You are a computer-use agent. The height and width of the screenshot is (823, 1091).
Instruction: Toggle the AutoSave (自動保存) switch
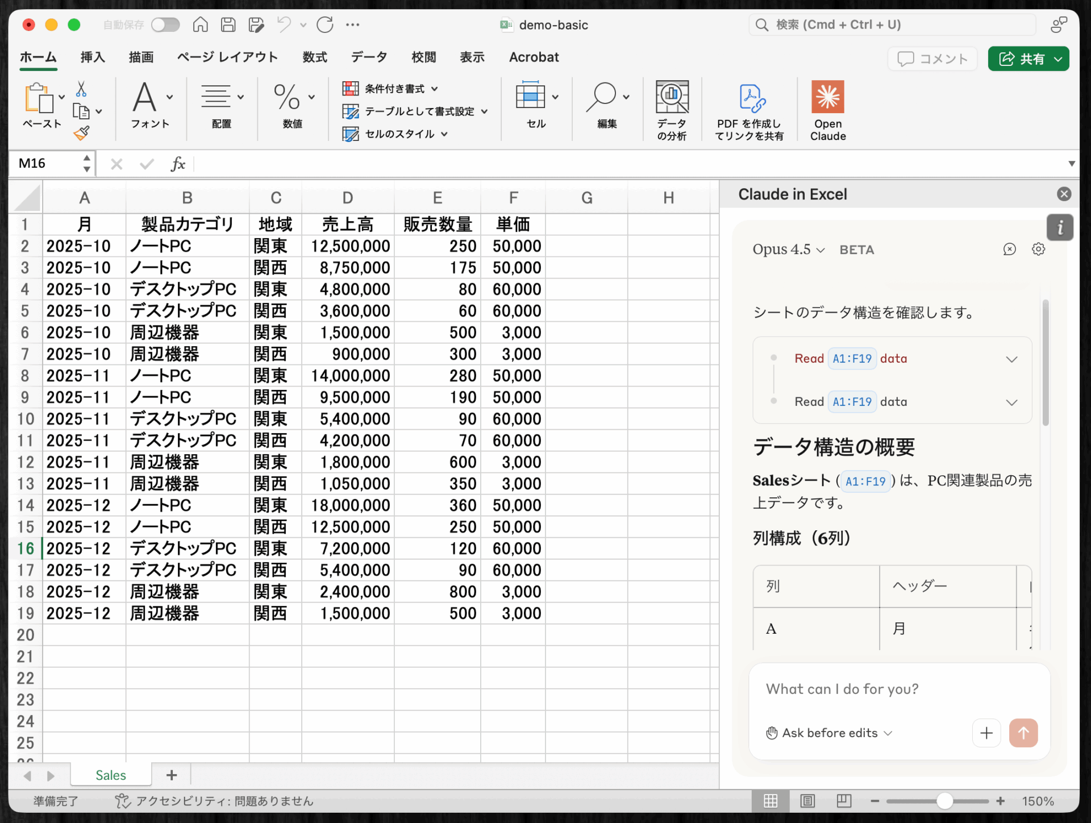[165, 24]
